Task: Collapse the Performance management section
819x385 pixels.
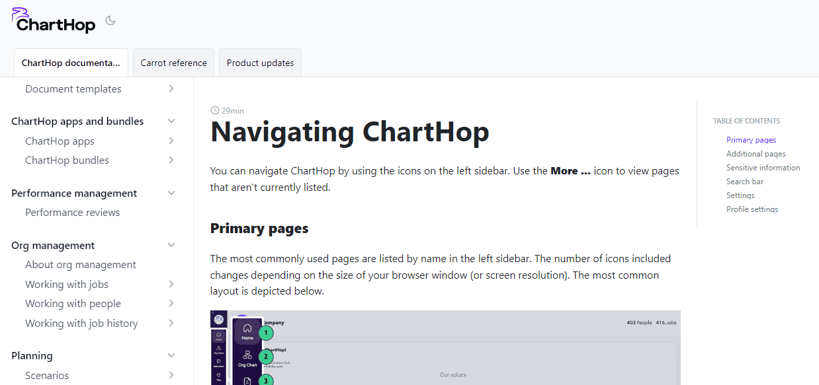Action: (171, 193)
